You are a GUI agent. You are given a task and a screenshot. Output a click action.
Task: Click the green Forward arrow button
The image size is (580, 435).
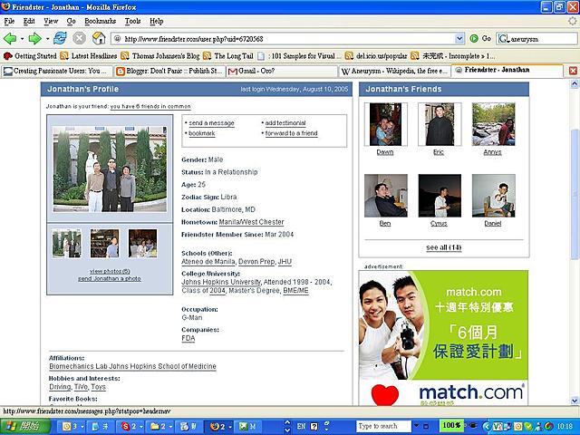pyautogui.click(x=35, y=38)
